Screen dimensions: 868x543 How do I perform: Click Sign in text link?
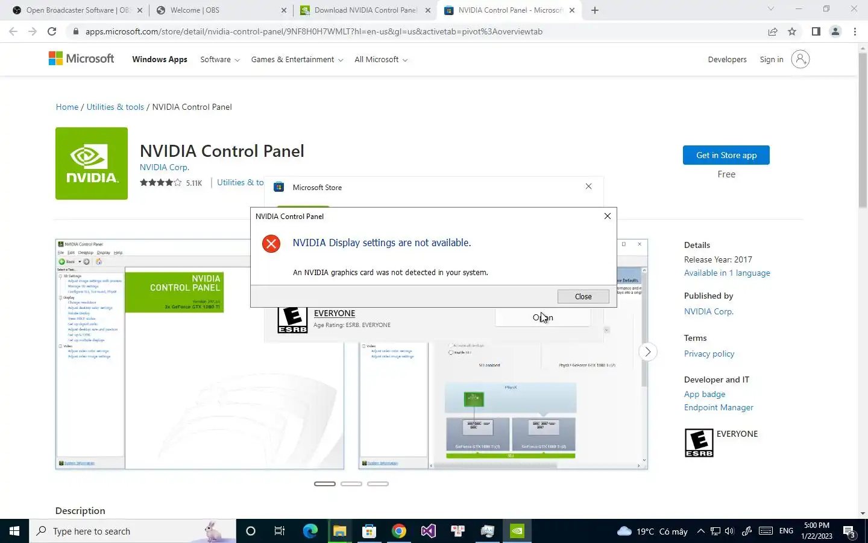point(772,59)
